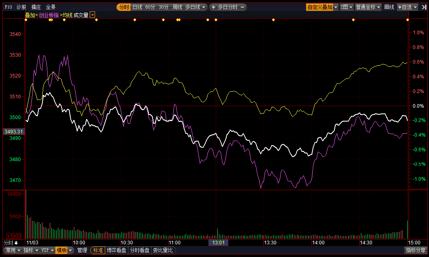
Task: Click the 13:01 time marker on axis
Action: tap(219, 243)
